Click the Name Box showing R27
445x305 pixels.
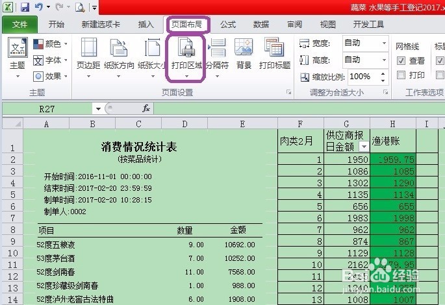tap(47, 109)
